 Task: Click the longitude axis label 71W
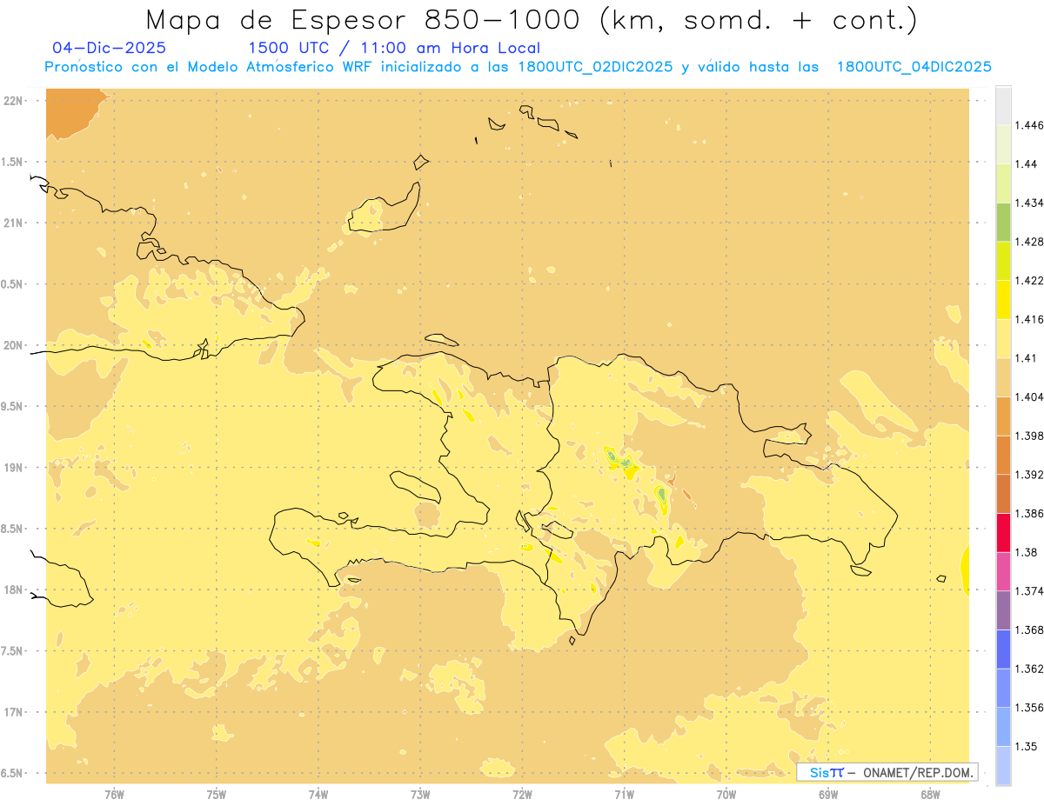pyautogui.click(x=624, y=794)
